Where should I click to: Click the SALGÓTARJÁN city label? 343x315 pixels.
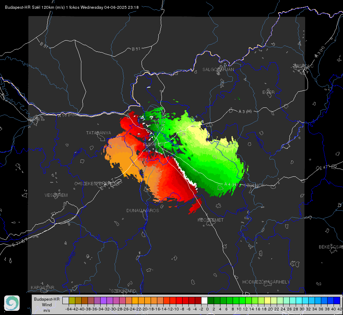(218, 70)
